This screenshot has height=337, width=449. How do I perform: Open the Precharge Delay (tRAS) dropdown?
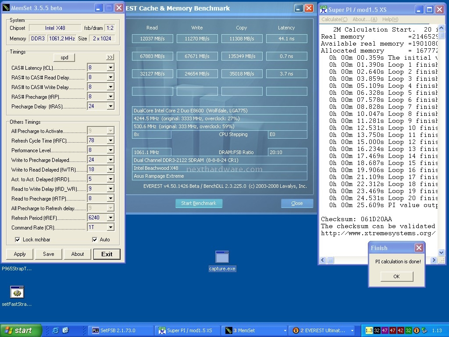click(110, 106)
